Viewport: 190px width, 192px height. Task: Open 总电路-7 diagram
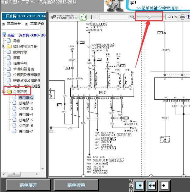(26, 131)
